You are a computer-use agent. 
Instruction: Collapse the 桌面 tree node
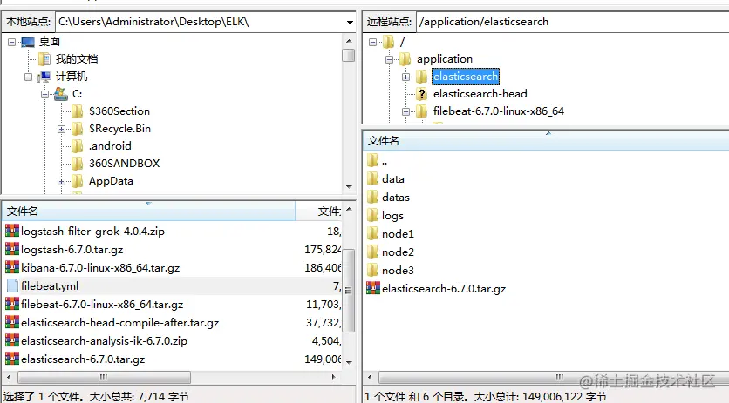pos(11,43)
